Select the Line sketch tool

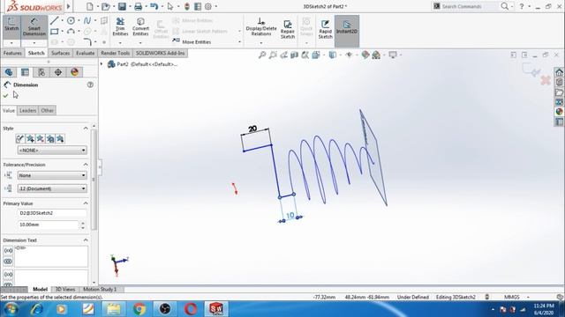(54, 20)
